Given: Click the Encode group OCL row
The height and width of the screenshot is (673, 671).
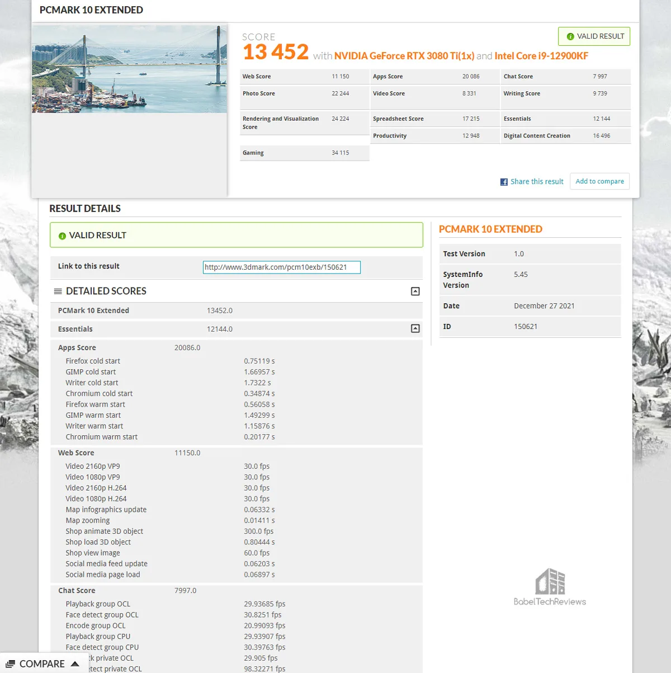Looking at the screenshot, I should coord(237,625).
